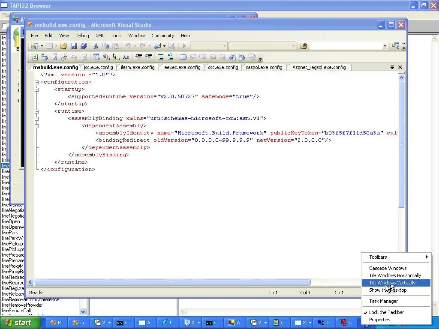Screen dimensions: 439x329
Task: Click the Save All icon
Action: (x=84, y=46)
